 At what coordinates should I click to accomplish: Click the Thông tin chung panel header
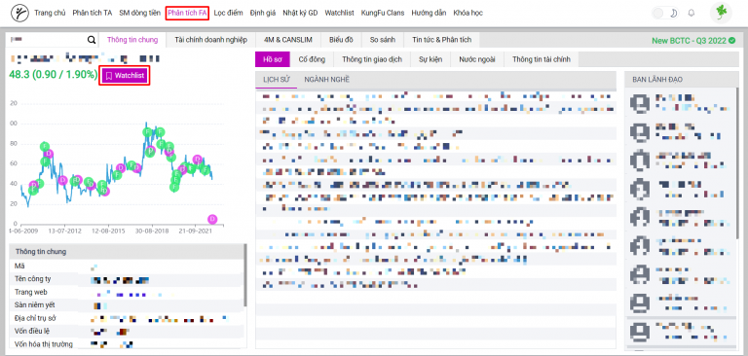point(127,252)
